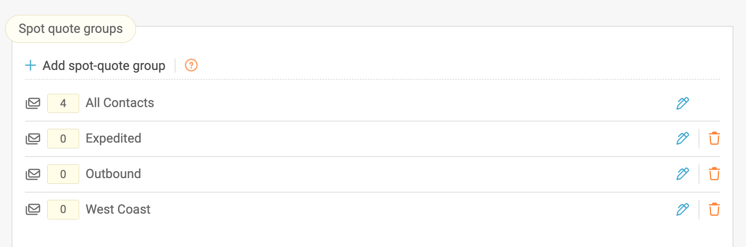Screen dimensions: 746x247
Task: Click the 0 count badge for West Coast
Action: tap(63, 210)
